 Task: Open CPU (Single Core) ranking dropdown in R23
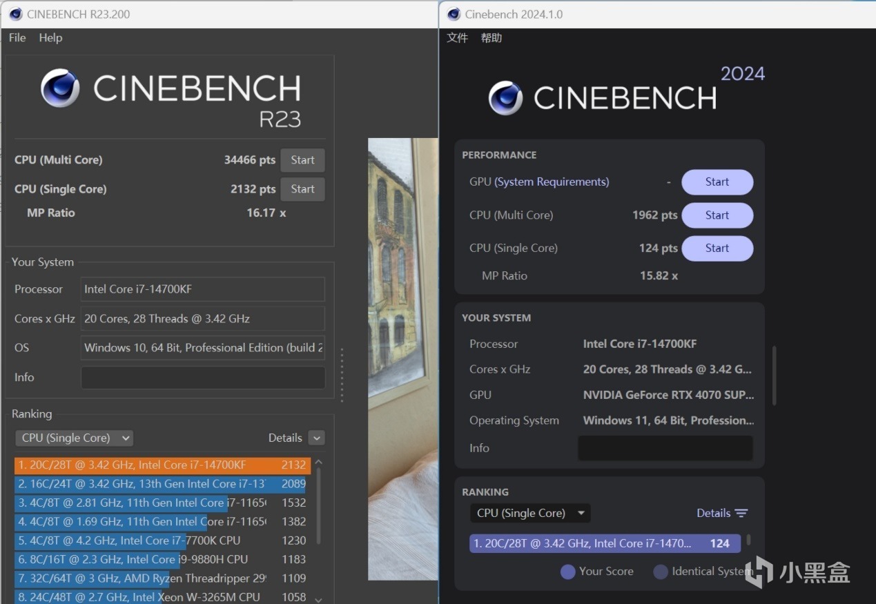tap(74, 438)
